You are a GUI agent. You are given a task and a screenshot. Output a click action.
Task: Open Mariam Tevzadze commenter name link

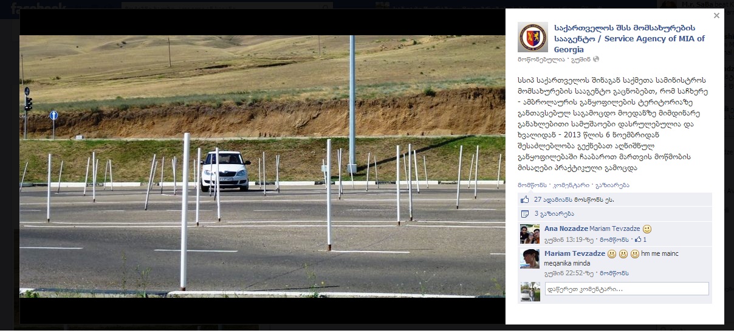pos(575,253)
